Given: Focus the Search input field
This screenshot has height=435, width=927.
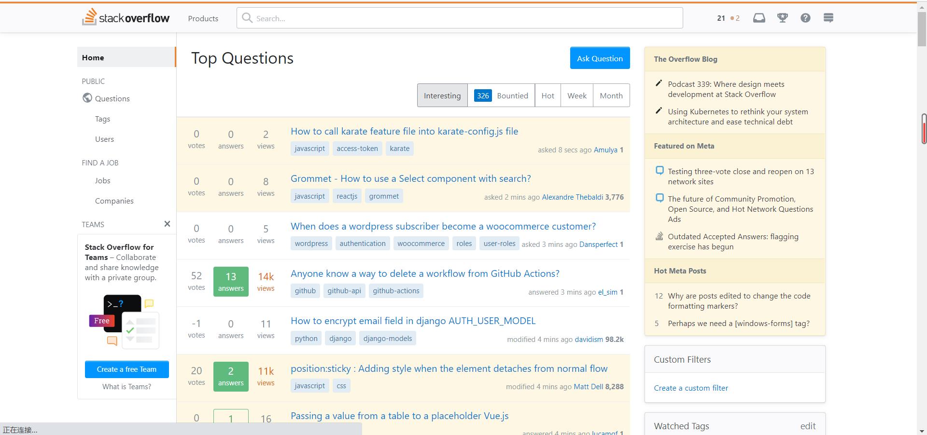Looking at the screenshot, I should click(x=460, y=18).
